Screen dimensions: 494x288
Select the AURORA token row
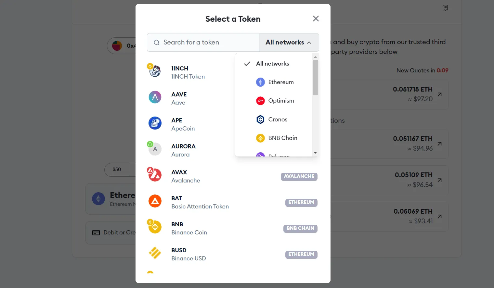click(x=188, y=150)
